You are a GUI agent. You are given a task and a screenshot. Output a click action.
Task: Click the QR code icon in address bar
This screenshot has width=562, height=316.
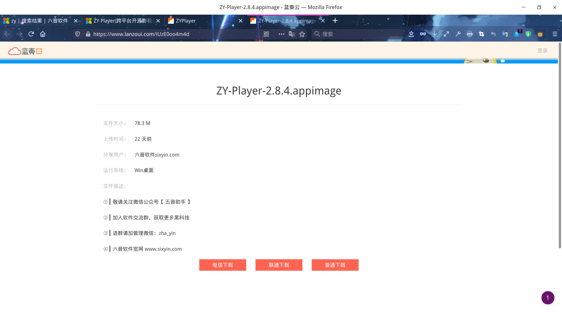266,34
